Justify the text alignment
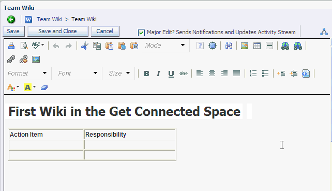Image resolution: width=332 pixels, height=191 pixels. tap(236, 74)
